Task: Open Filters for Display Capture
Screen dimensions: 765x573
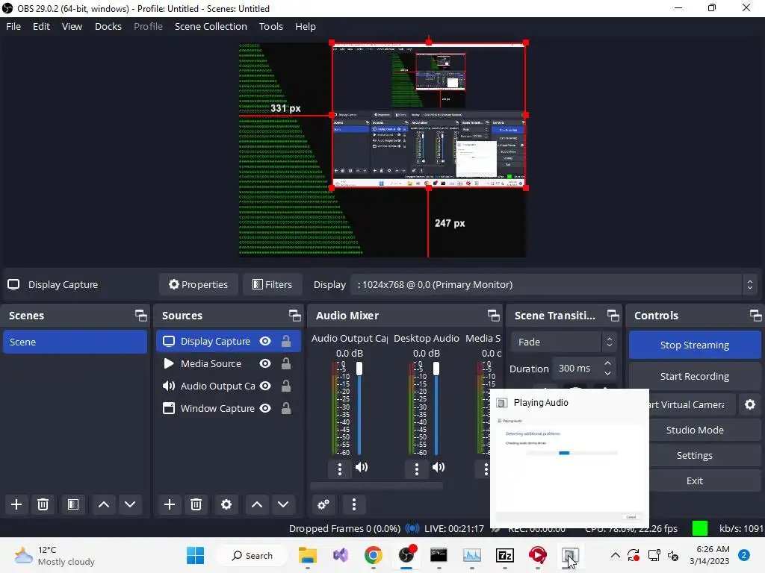Action: (272, 284)
